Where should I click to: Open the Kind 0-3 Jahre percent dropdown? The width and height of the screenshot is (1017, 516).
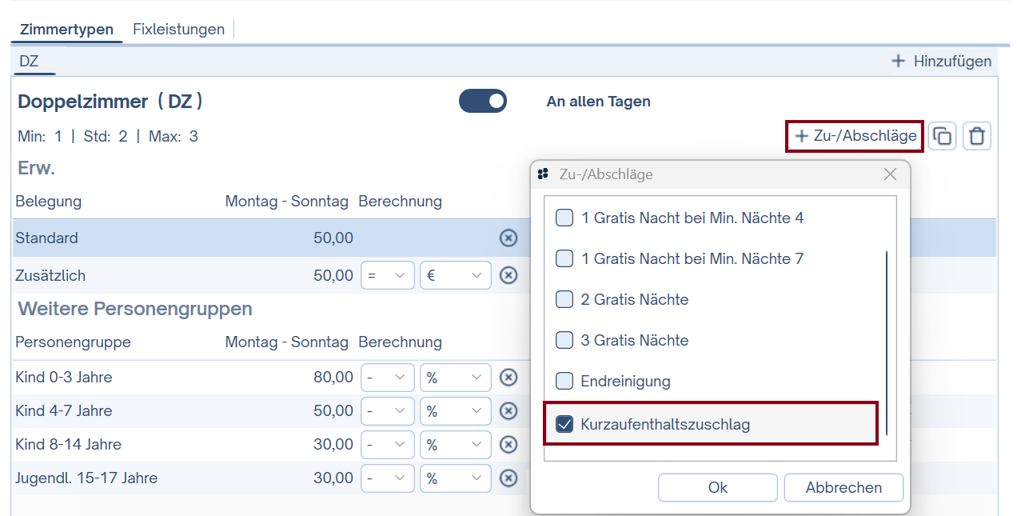[455, 378]
